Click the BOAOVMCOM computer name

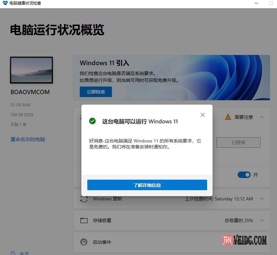(x=30, y=92)
